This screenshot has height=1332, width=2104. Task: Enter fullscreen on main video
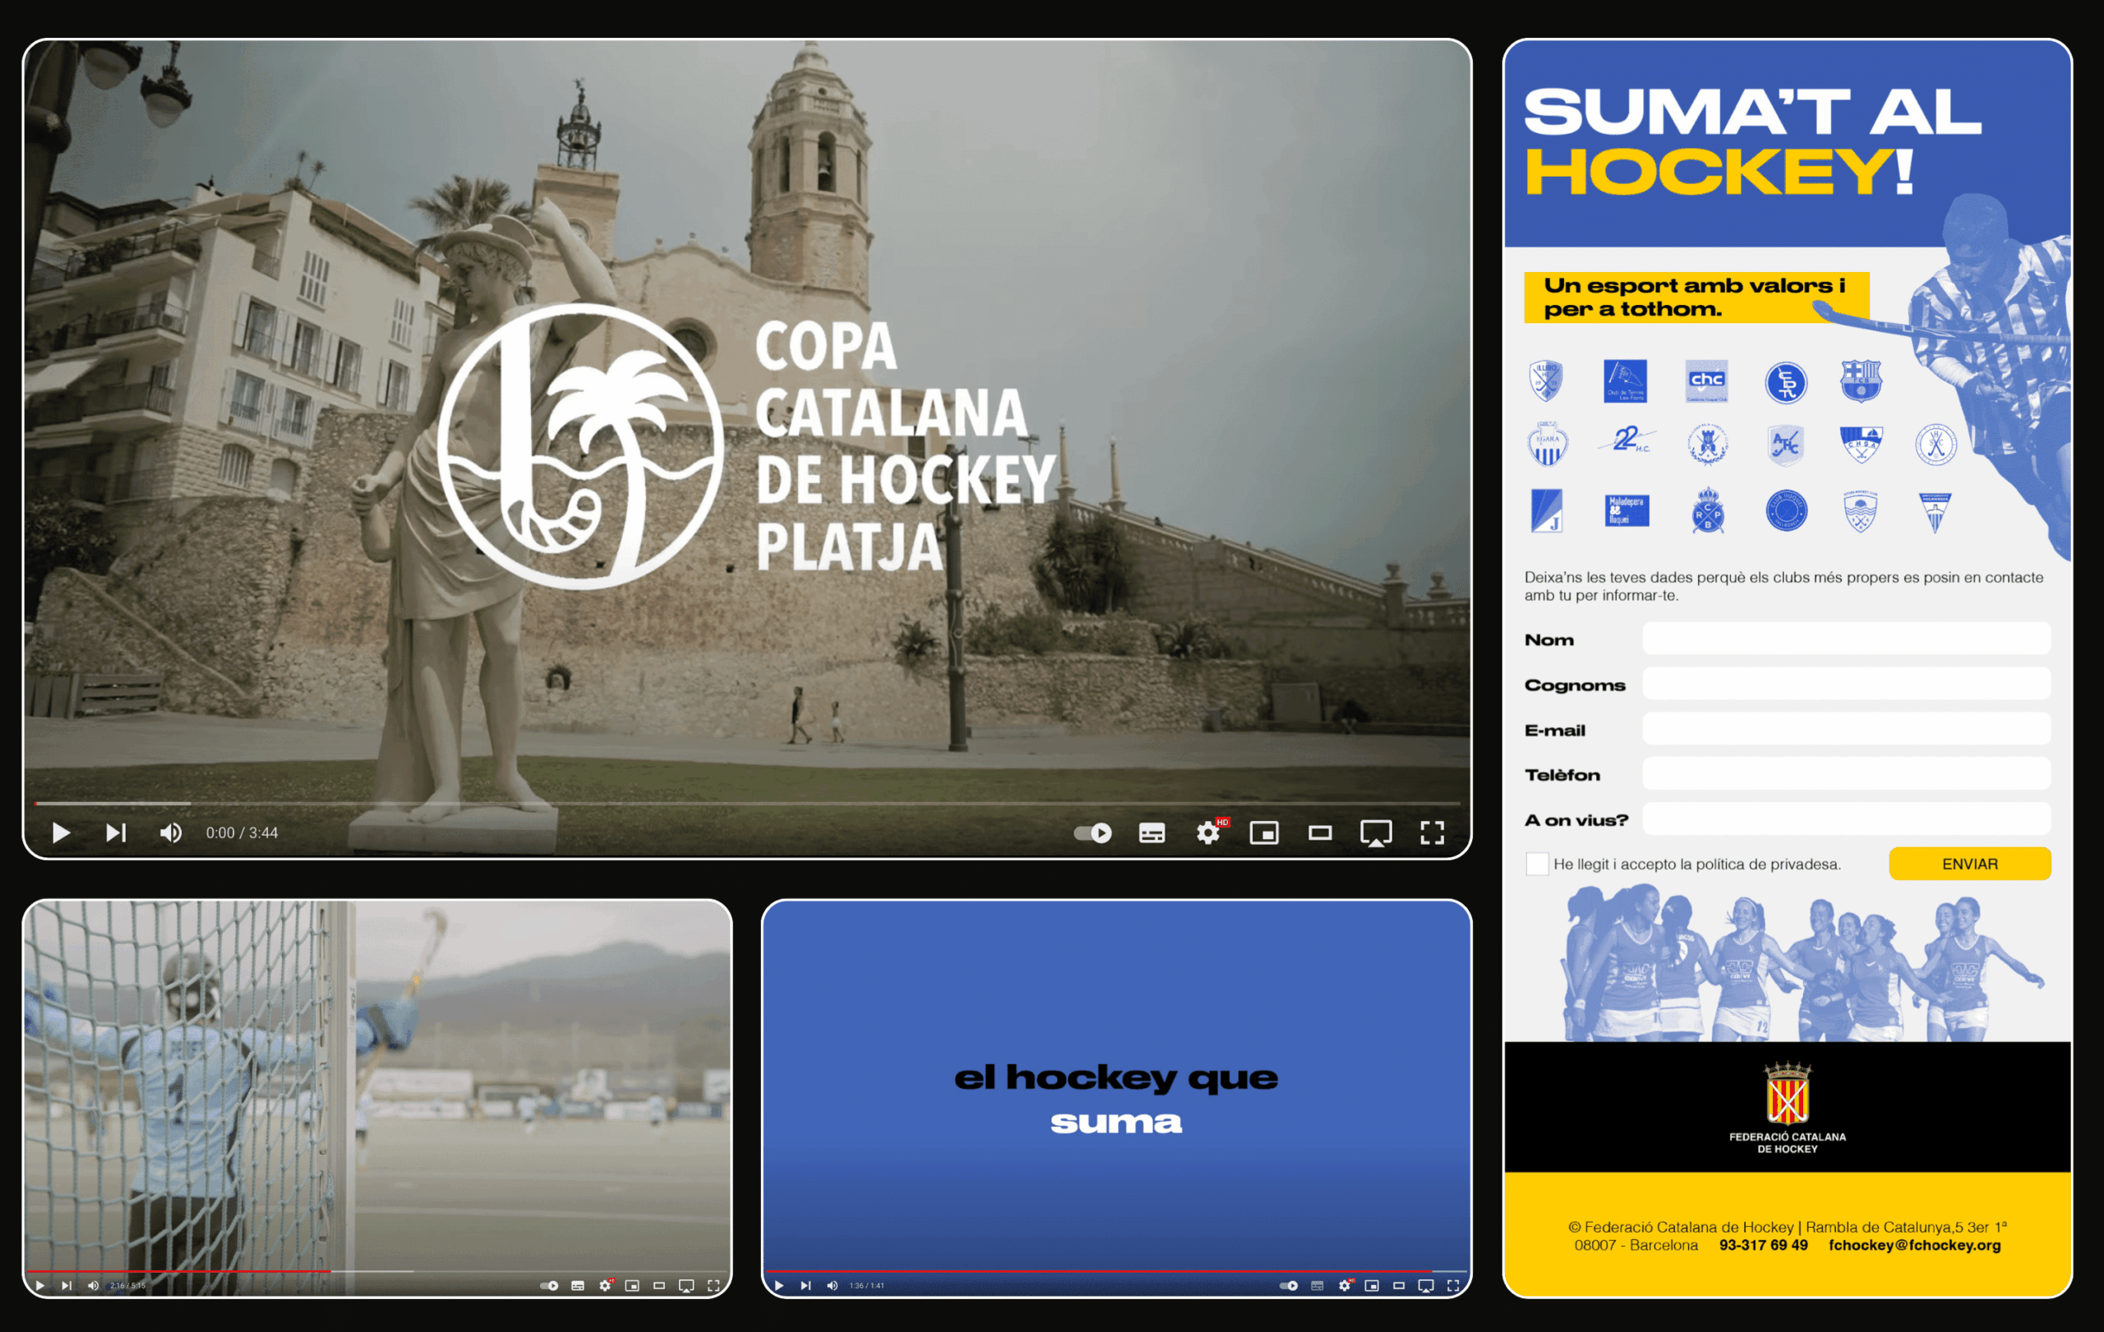(x=1431, y=832)
